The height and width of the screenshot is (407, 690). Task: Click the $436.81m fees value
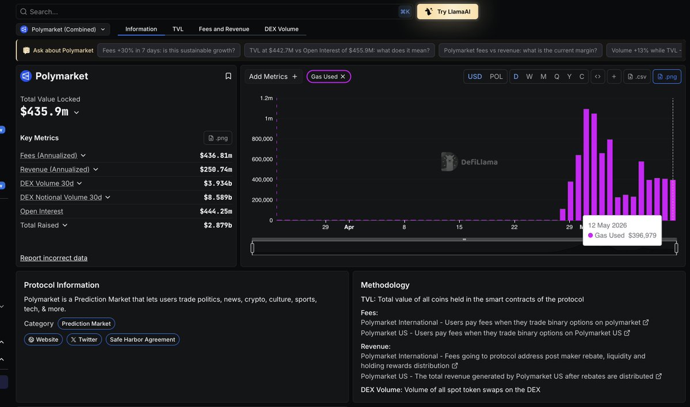(216, 155)
